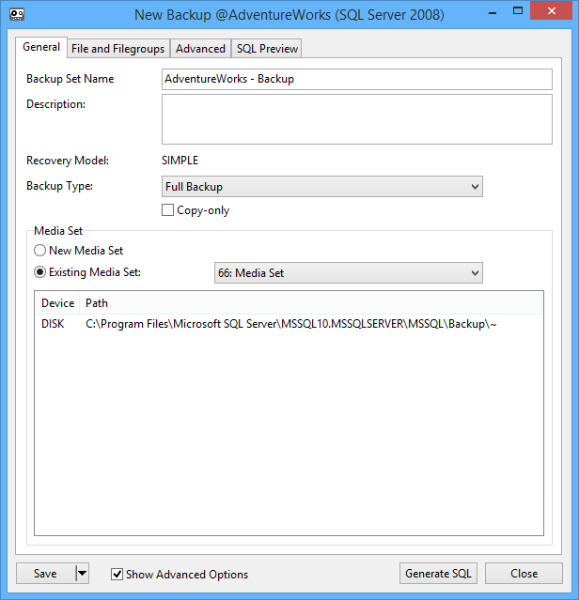This screenshot has width=579, height=600.
Task: Click the Path column header
Action: [311, 303]
